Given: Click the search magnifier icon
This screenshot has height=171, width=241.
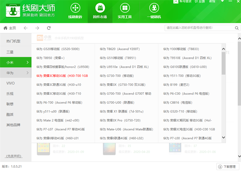Looking at the screenshot, I should click(x=237, y=28).
